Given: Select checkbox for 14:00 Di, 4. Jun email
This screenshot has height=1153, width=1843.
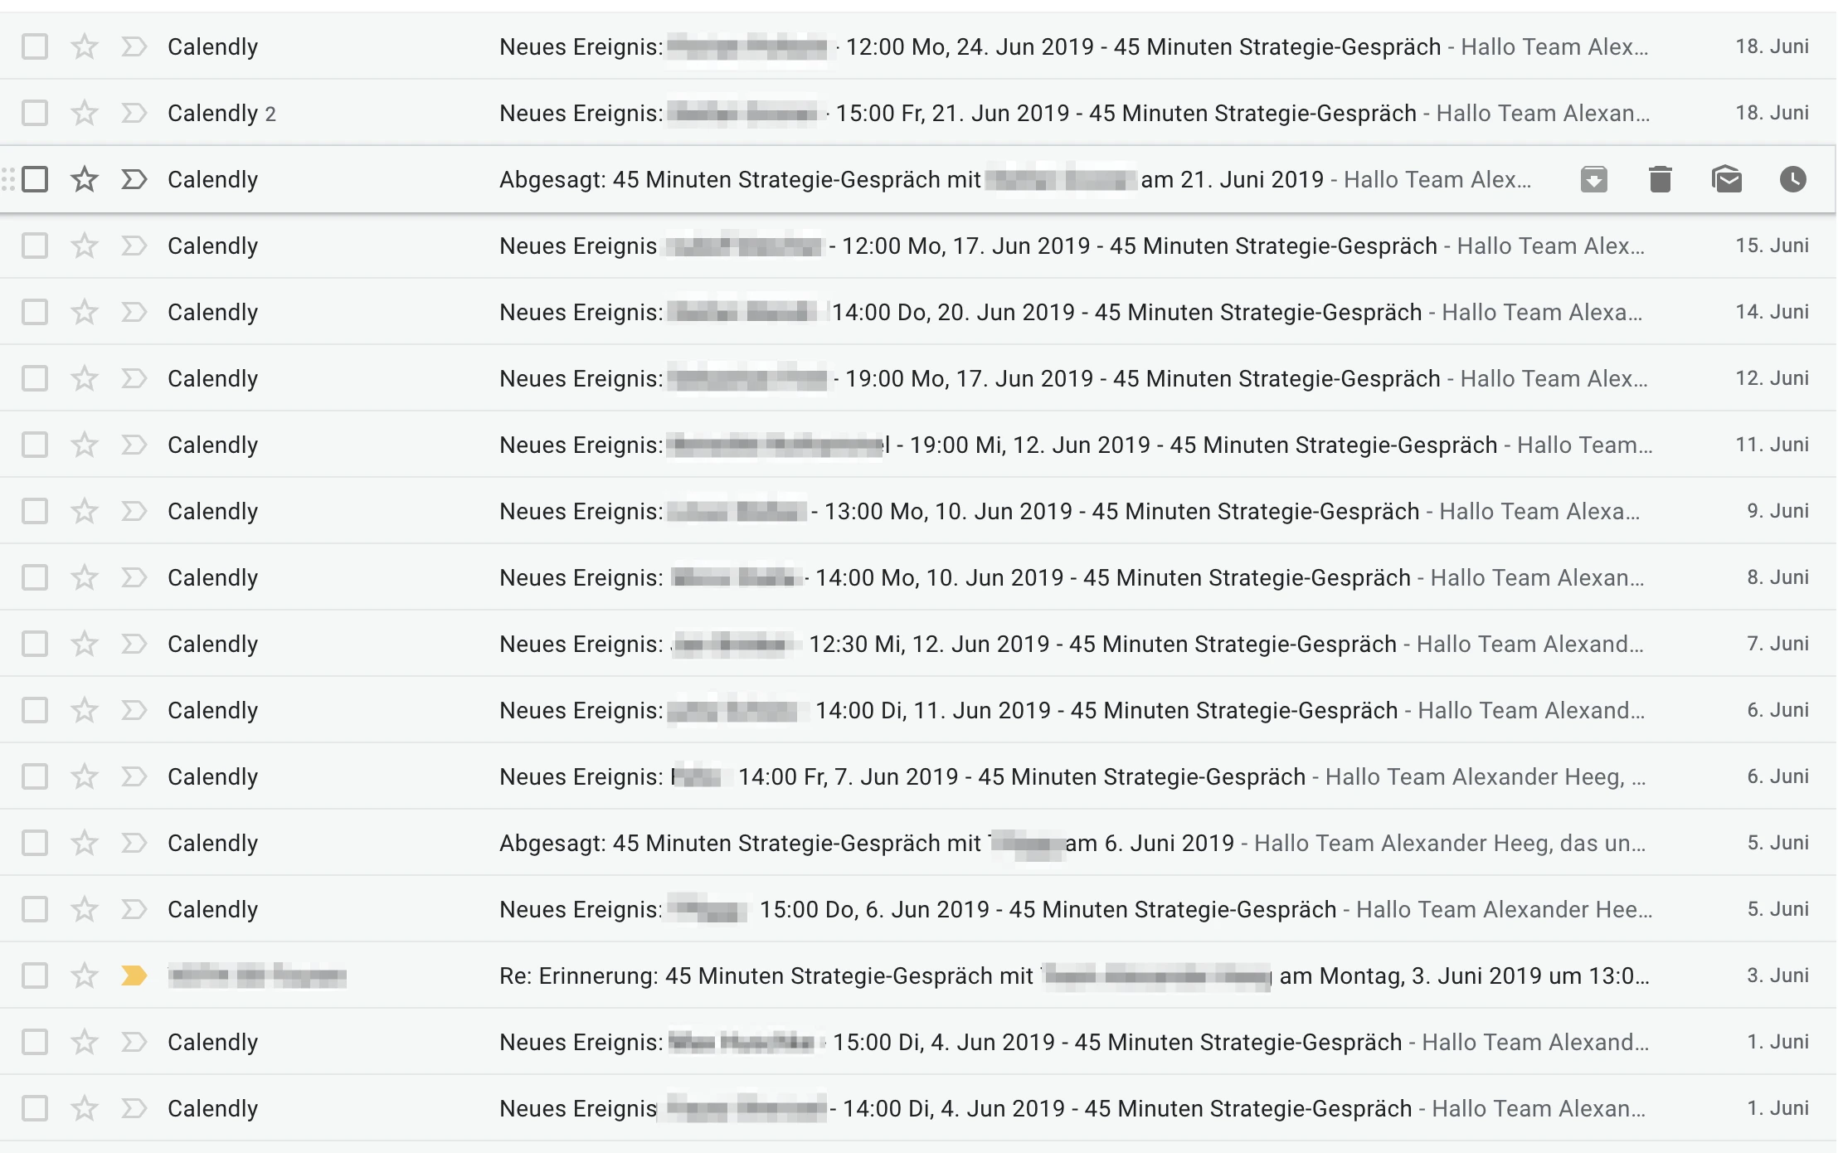Looking at the screenshot, I should (35, 1108).
